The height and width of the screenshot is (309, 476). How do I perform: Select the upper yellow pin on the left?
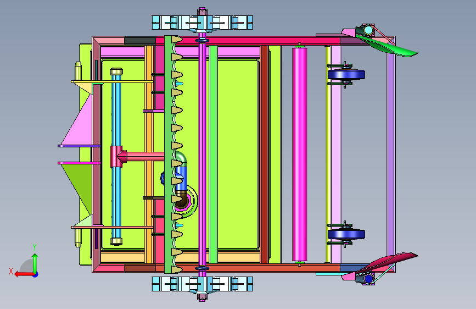pyautogui.click(x=78, y=71)
